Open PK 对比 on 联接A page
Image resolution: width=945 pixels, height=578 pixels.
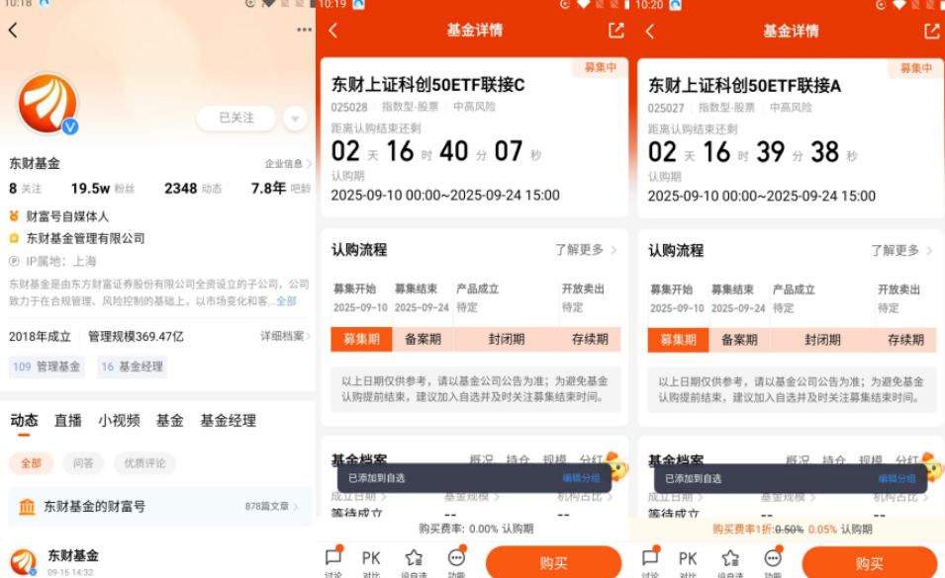[x=688, y=563]
